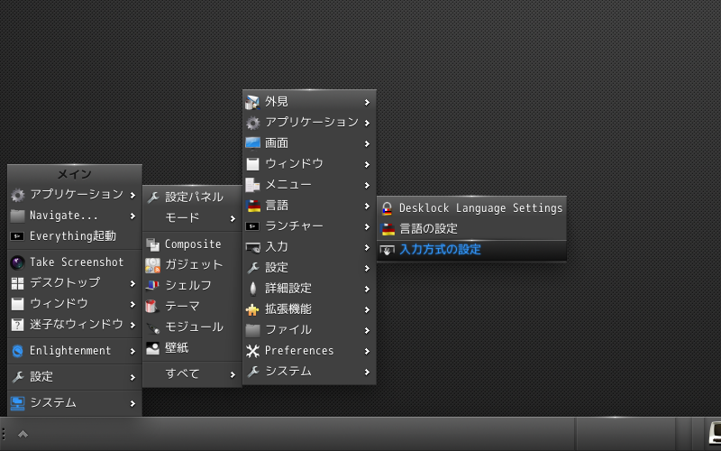Click the 壁紙 picture icon
This screenshot has width=721, height=451.
coord(153,348)
